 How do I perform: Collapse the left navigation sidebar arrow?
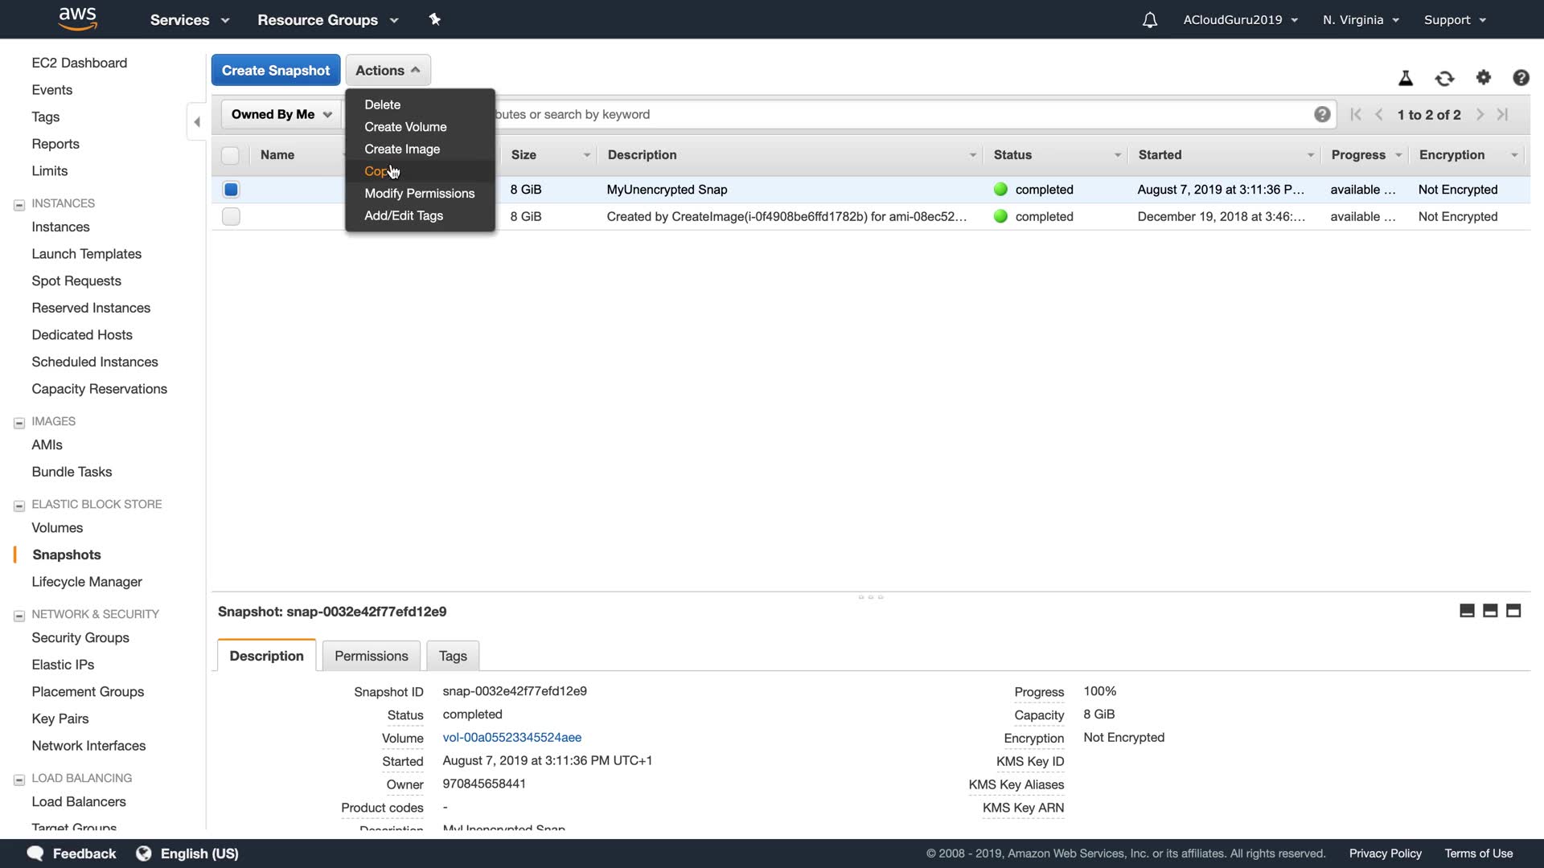197,122
